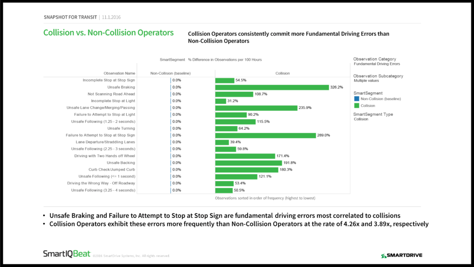Click the 50.5% value label
The width and height of the screenshot is (474, 267).
click(x=239, y=191)
